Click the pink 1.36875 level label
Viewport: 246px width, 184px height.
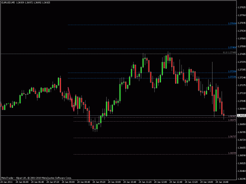[x=232, y=120]
